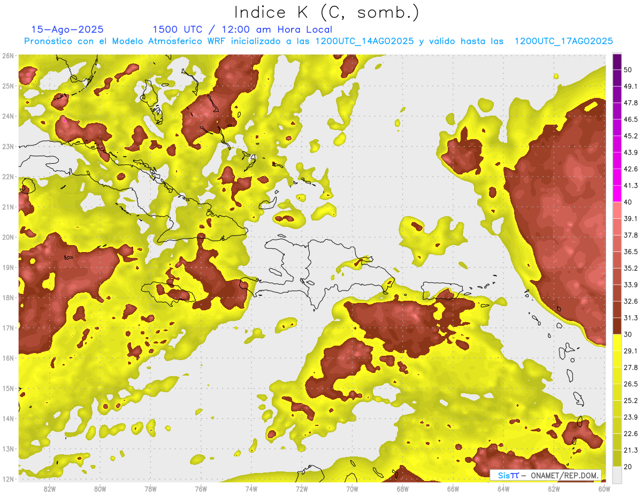Pick the dark purple swatch atop the colorbar

point(617,62)
